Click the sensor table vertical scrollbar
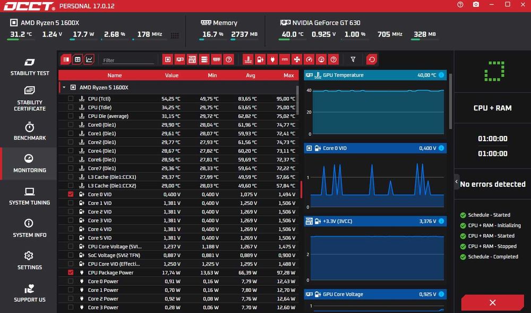This screenshot has height=313, width=531. tap(298, 100)
